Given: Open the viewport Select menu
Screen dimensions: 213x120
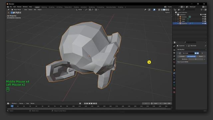Looking at the screenshot, I should point(30,10).
